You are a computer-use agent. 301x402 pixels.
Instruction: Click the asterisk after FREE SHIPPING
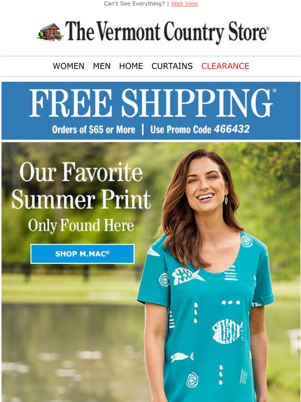(x=275, y=90)
